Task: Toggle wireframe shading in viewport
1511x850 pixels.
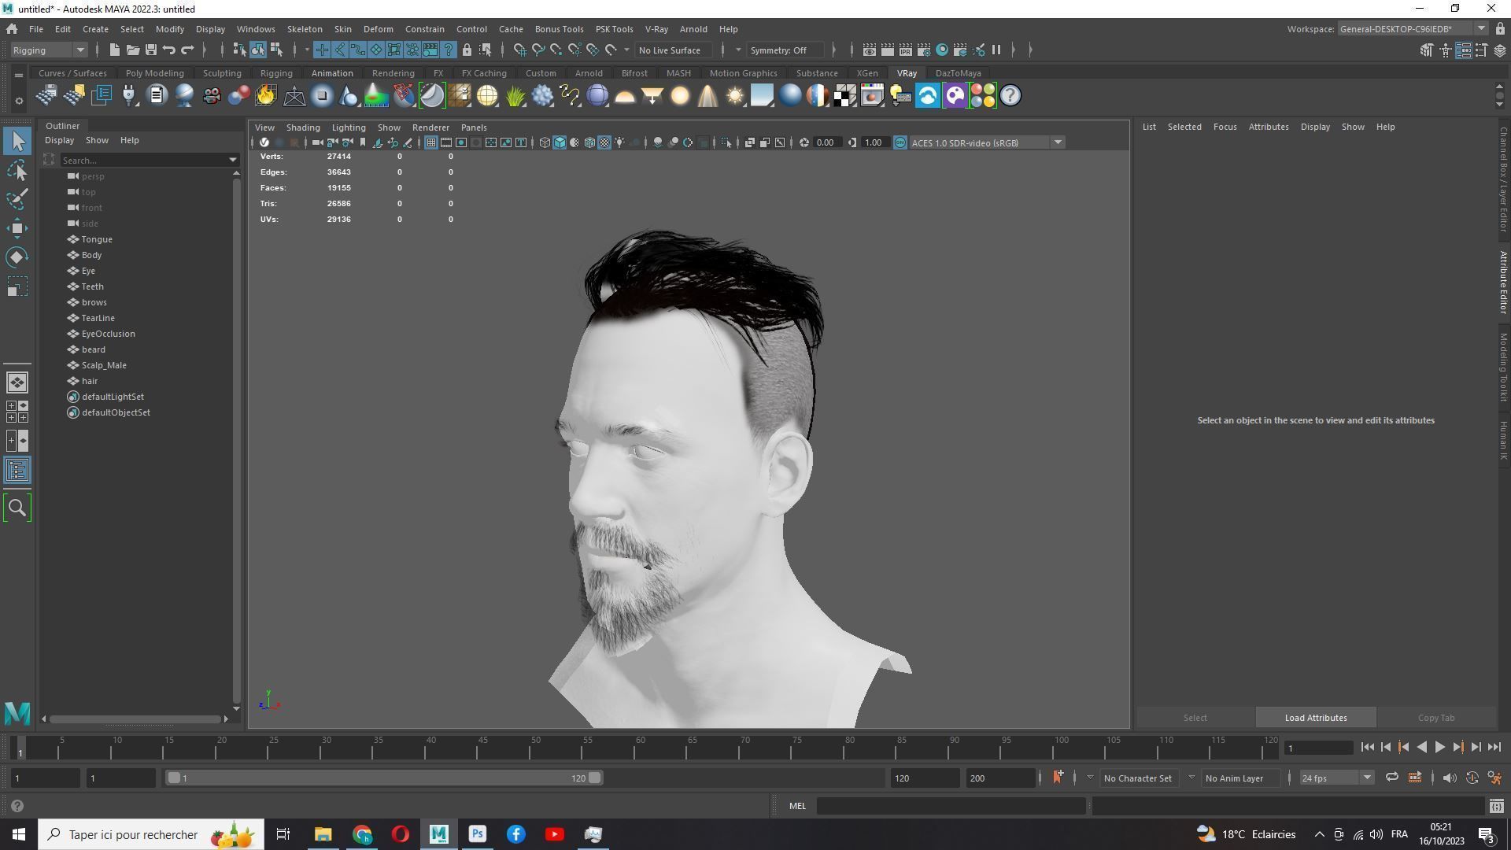Action: click(545, 142)
